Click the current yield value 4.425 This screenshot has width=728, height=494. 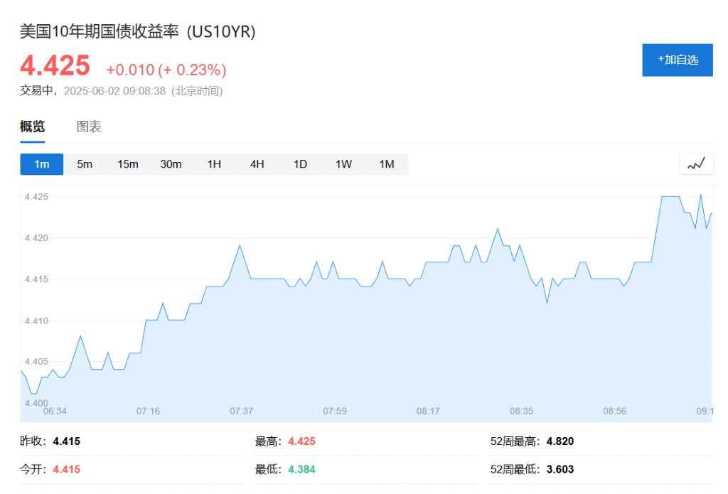[55, 65]
